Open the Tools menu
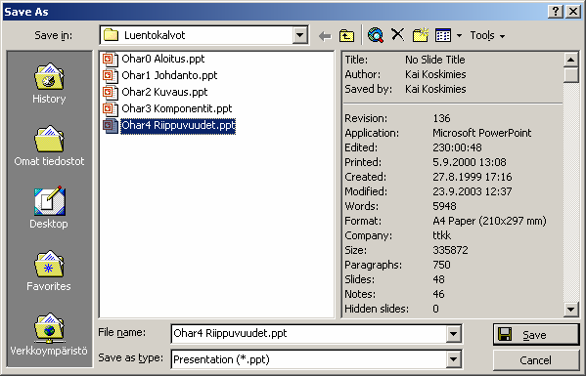 click(x=487, y=35)
